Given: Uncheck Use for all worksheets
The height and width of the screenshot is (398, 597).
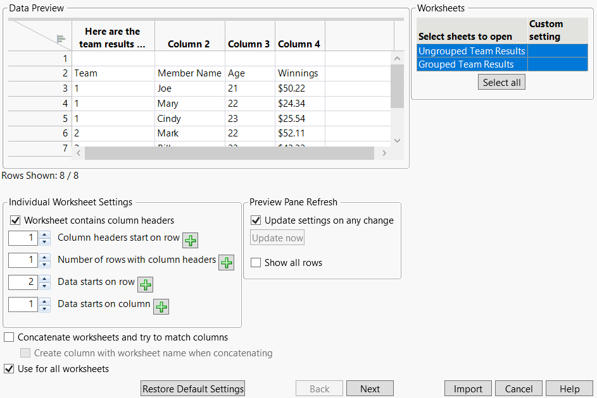Looking at the screenshot, I should pyautogui.click(x=9, y=368).
